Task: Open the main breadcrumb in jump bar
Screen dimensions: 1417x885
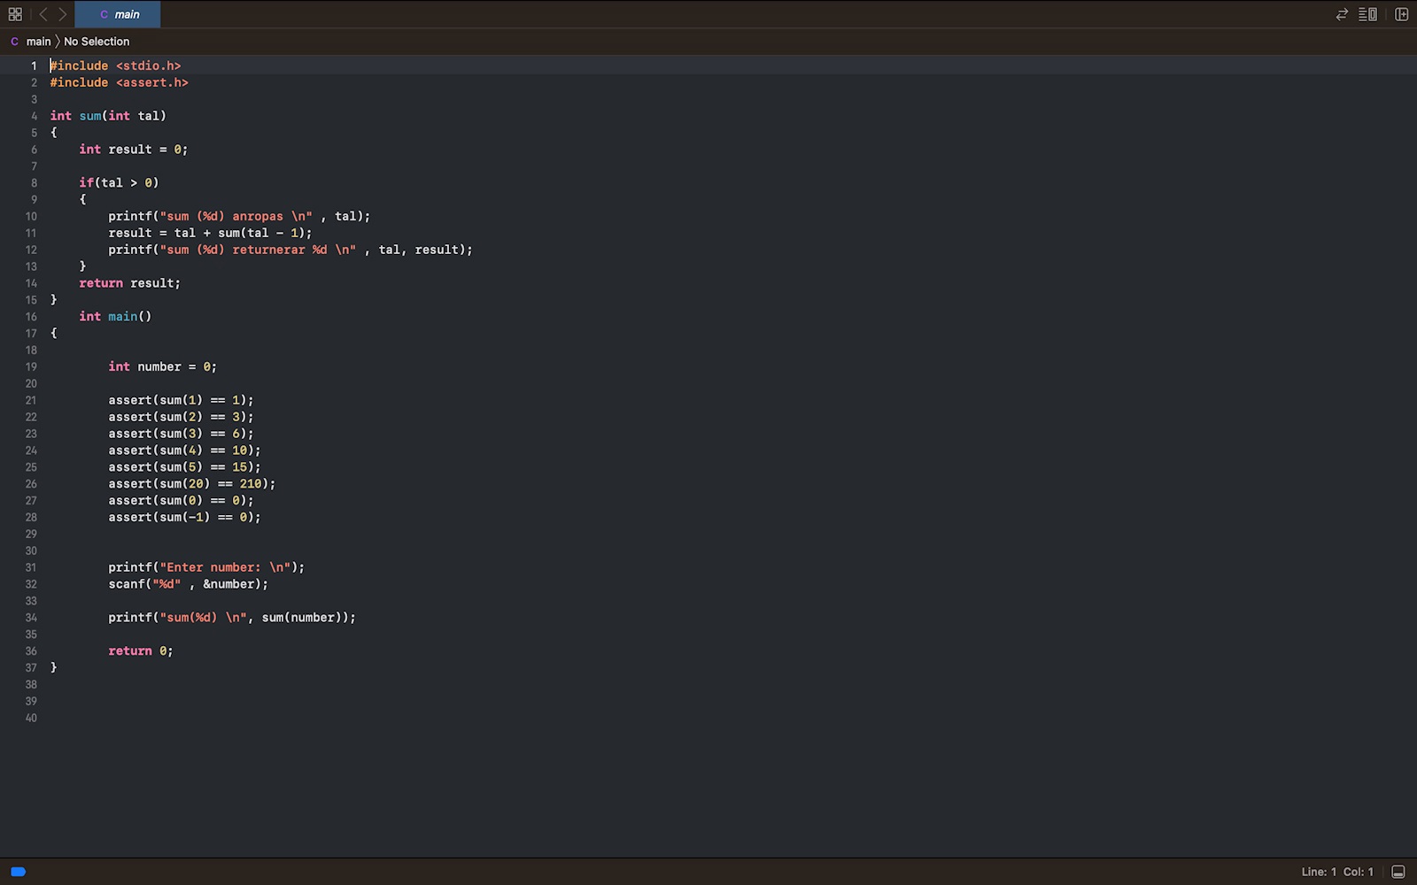Action: 38,42
